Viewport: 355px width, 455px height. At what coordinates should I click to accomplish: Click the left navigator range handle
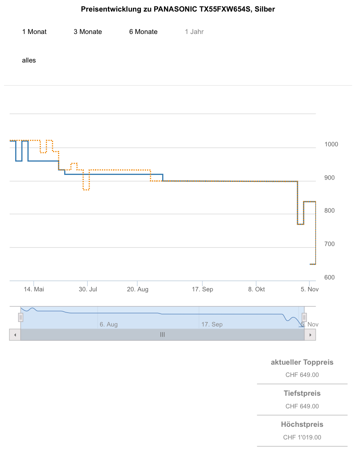click(21, 318)
